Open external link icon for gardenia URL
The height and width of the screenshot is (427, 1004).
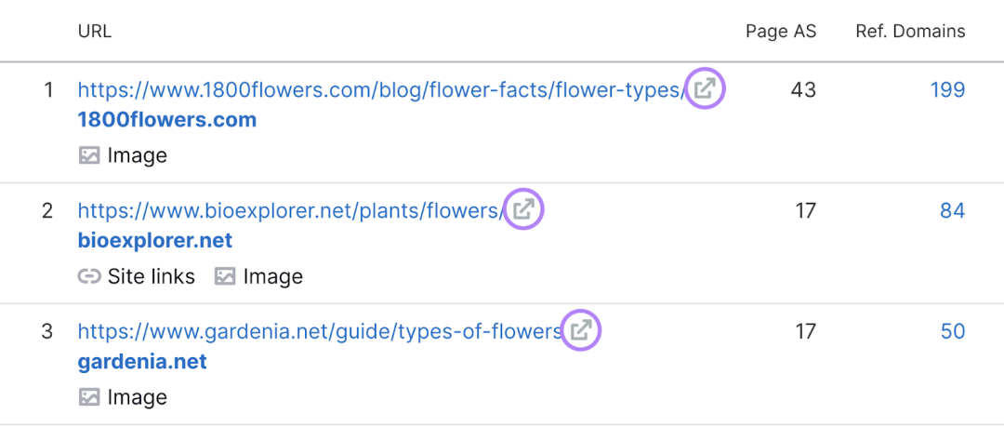click(581, 330)
